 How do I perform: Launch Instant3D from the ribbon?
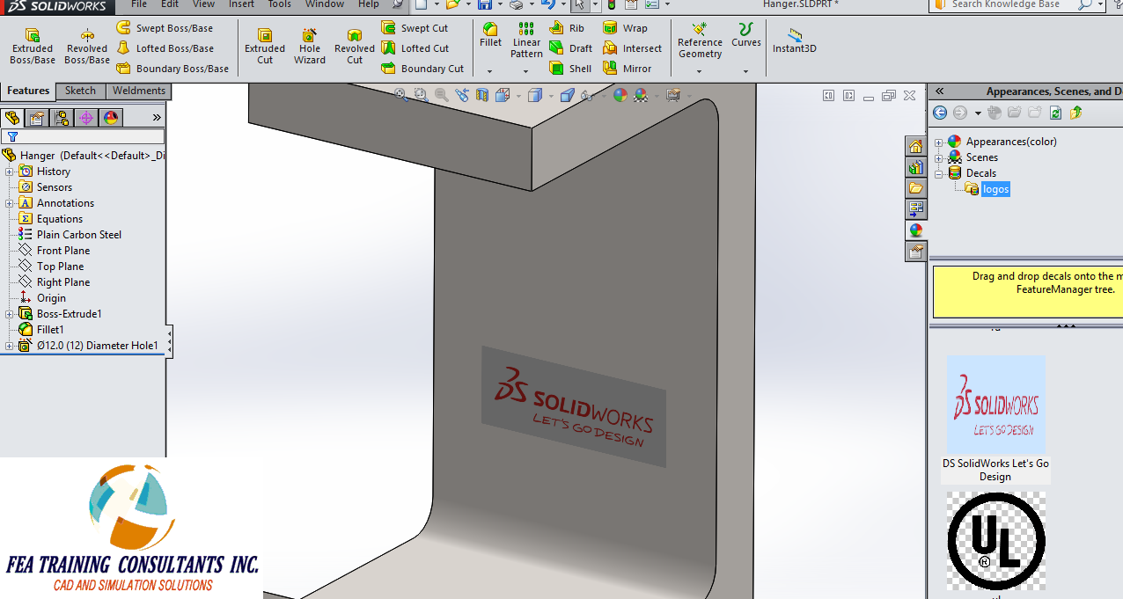coord(793,41)
